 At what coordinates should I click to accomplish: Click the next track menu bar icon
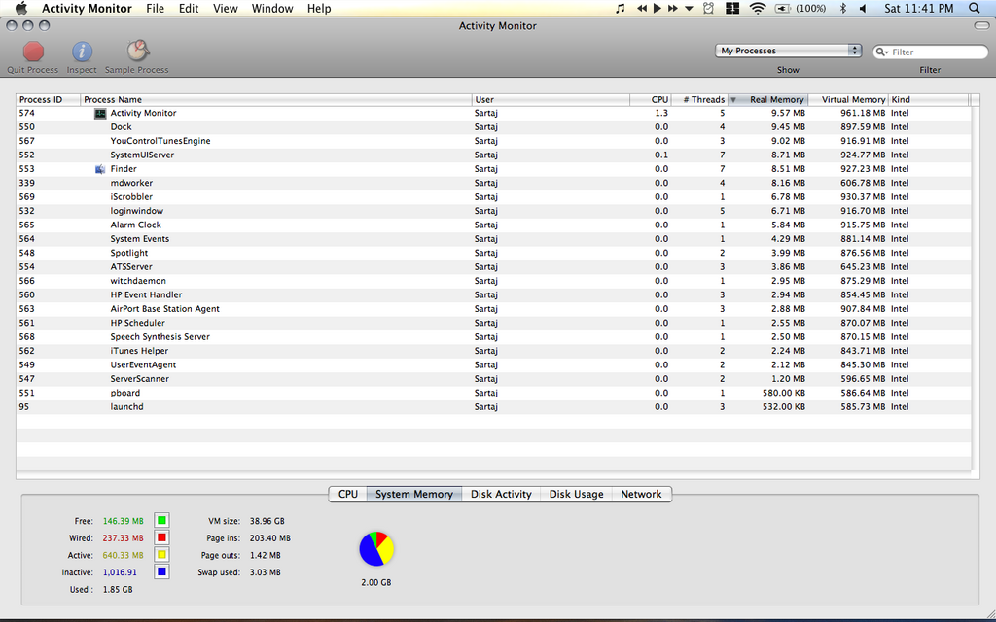pyautogui.click(x=673, y=8)
